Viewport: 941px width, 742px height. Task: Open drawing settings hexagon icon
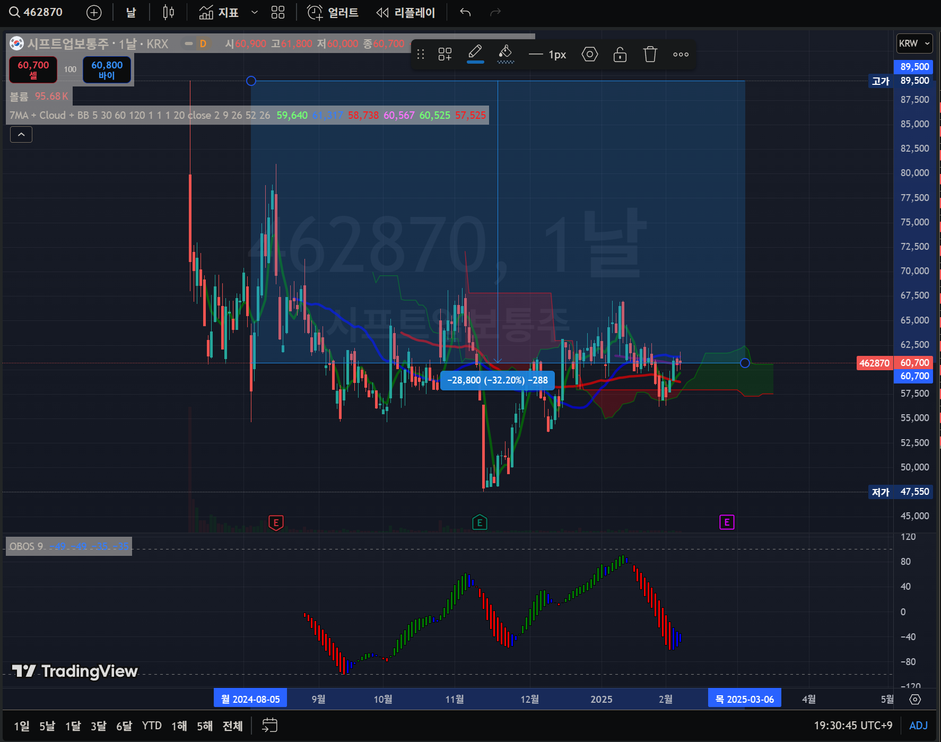[x=589, y=54]
